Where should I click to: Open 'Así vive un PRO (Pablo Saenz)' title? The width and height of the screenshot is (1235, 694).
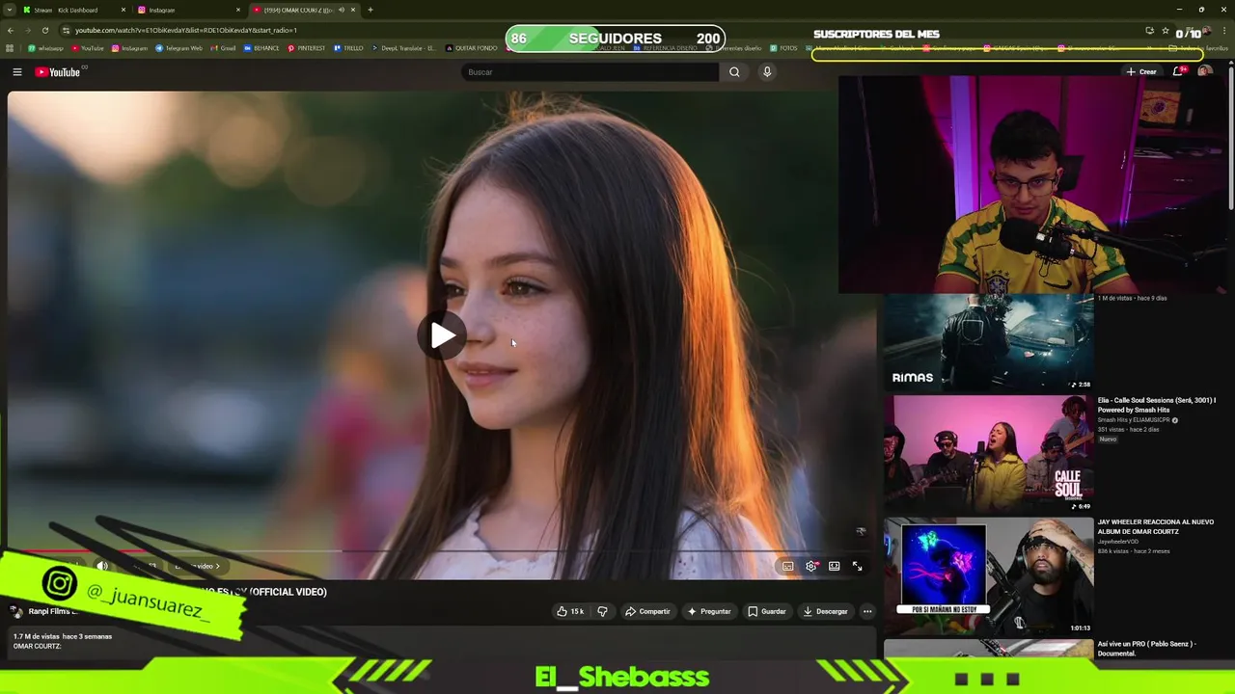coord(1147,649)
